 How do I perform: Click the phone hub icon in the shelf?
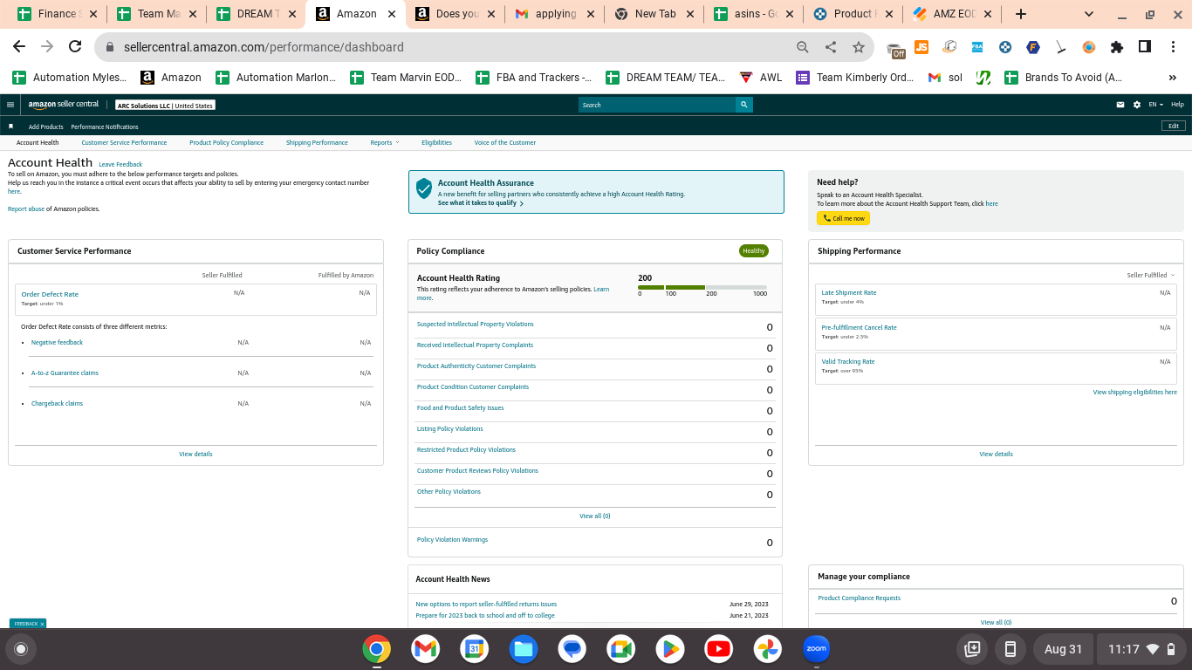(1010, 649)
